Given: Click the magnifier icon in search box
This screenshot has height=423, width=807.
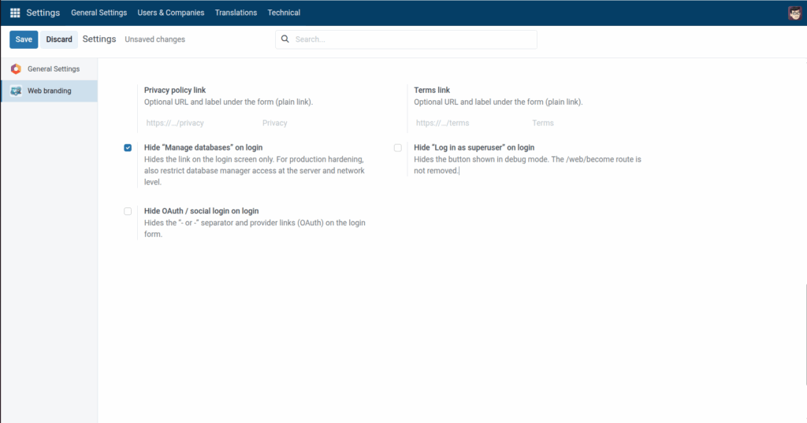Looking at the screenshot, I should point(285,39).
